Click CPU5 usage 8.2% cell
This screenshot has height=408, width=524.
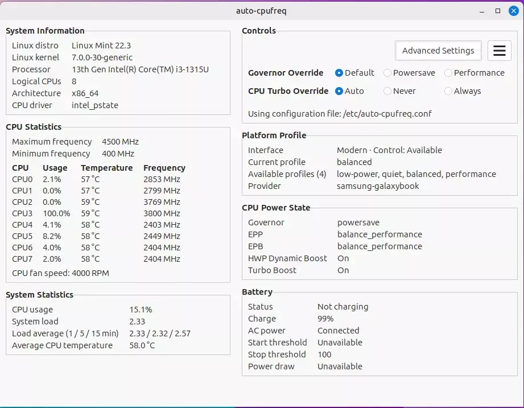pos(52,236)
